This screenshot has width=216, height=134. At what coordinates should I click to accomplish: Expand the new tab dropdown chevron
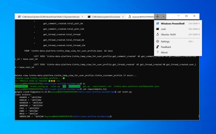163,17
